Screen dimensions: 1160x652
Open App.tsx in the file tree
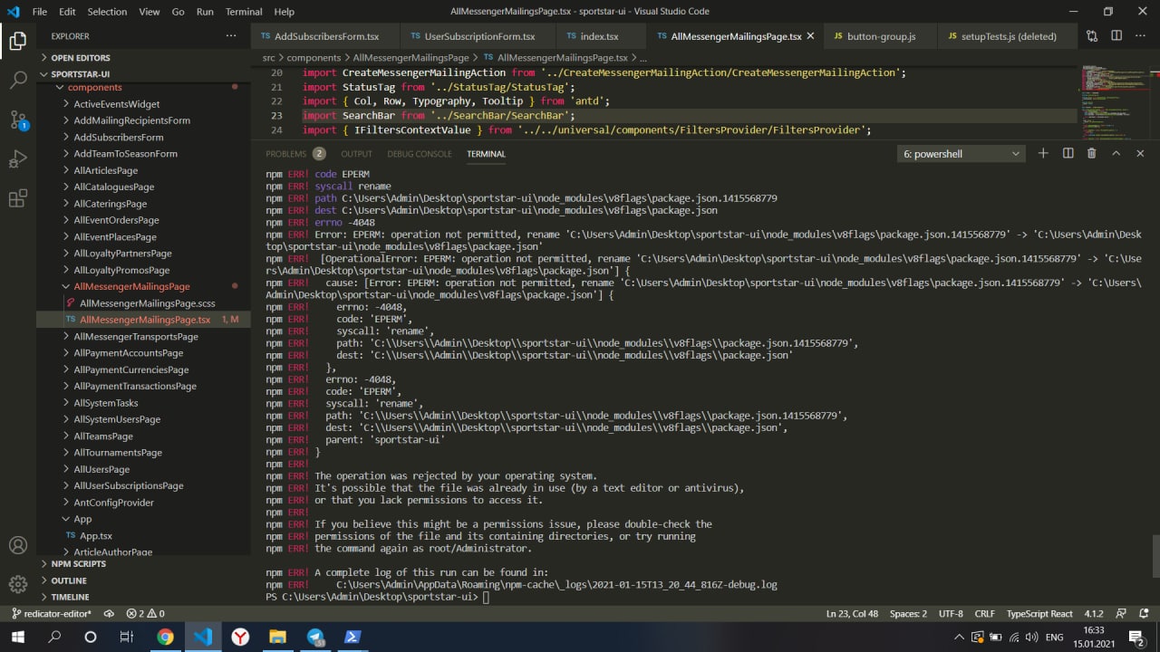coord(143,535)
